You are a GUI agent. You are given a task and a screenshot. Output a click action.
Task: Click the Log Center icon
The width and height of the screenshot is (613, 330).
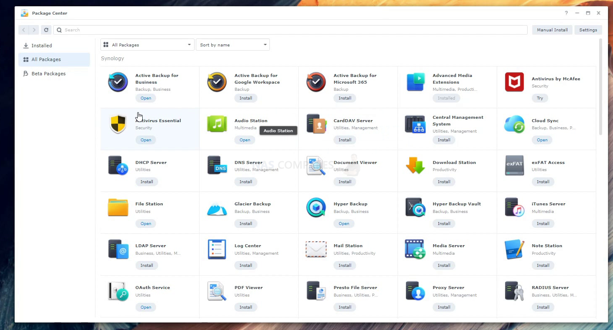coord(217,249)
